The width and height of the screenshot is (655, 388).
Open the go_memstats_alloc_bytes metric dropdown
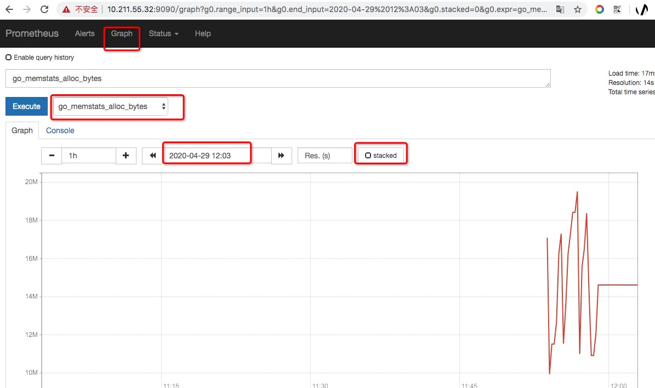tap(111, 107)
